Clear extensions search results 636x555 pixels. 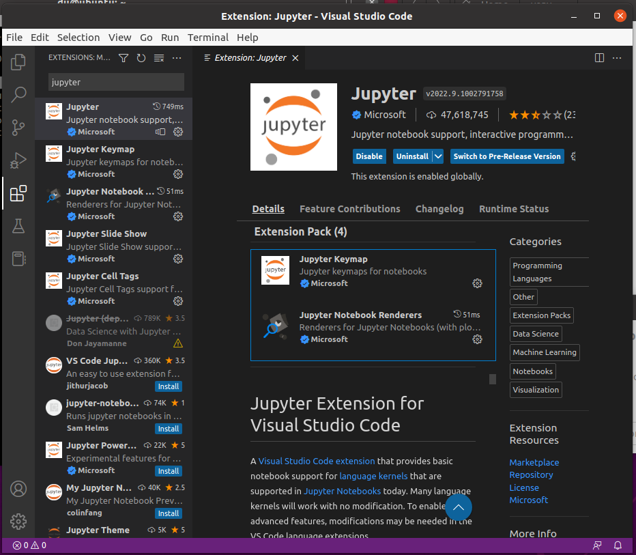159,58
